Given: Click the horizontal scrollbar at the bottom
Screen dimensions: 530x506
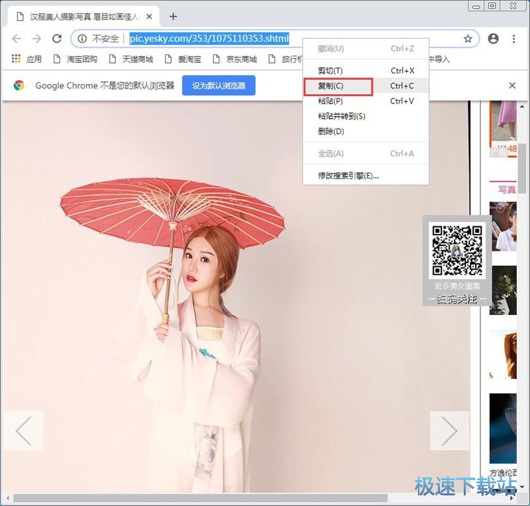Looking at the screenshot, I should point(199,497).
